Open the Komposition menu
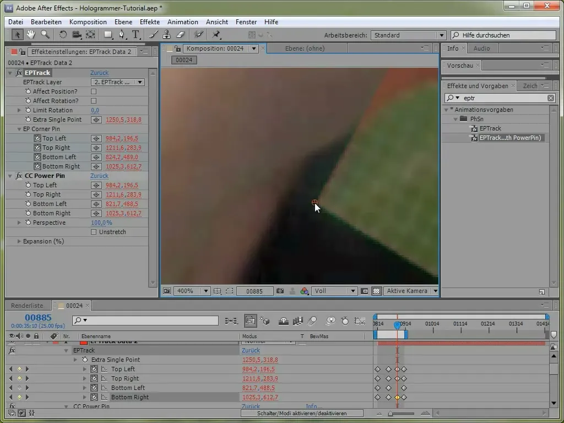The image size is (564, 423). tap(88, 22)
